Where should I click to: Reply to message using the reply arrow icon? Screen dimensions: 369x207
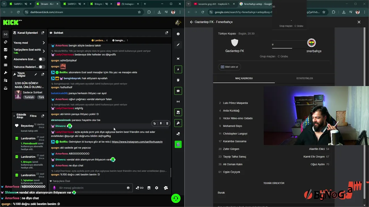point(155,124)
